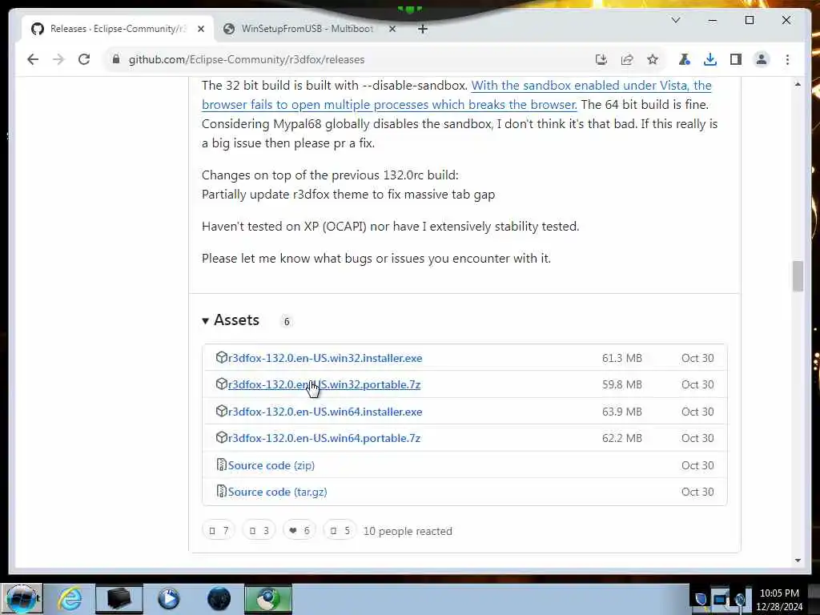Click the reaction button showing 7
820x615 pixels.
(219, 531)
